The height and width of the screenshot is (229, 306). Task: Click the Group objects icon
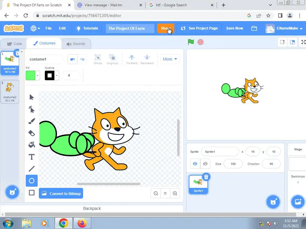(x=98, y=59)
